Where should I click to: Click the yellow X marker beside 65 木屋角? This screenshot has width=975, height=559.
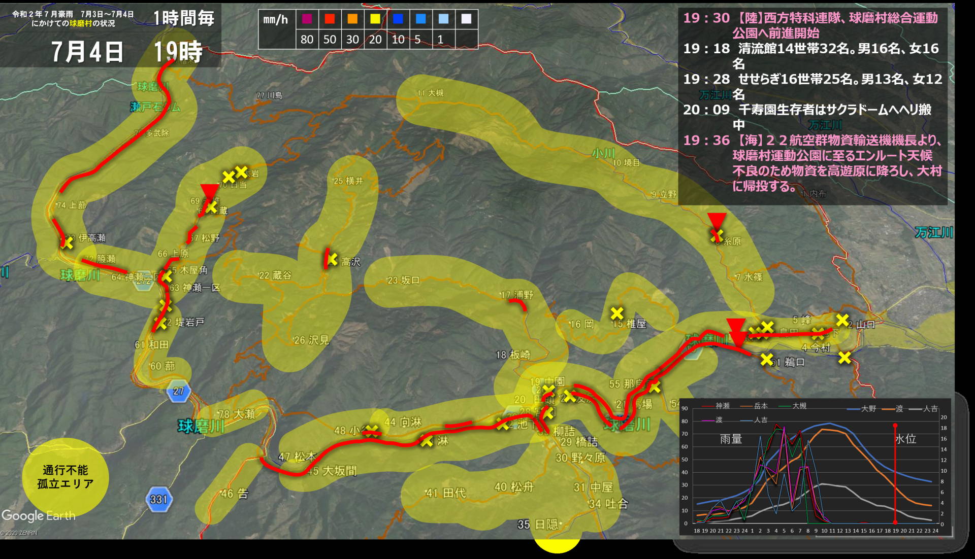point(167,276)
